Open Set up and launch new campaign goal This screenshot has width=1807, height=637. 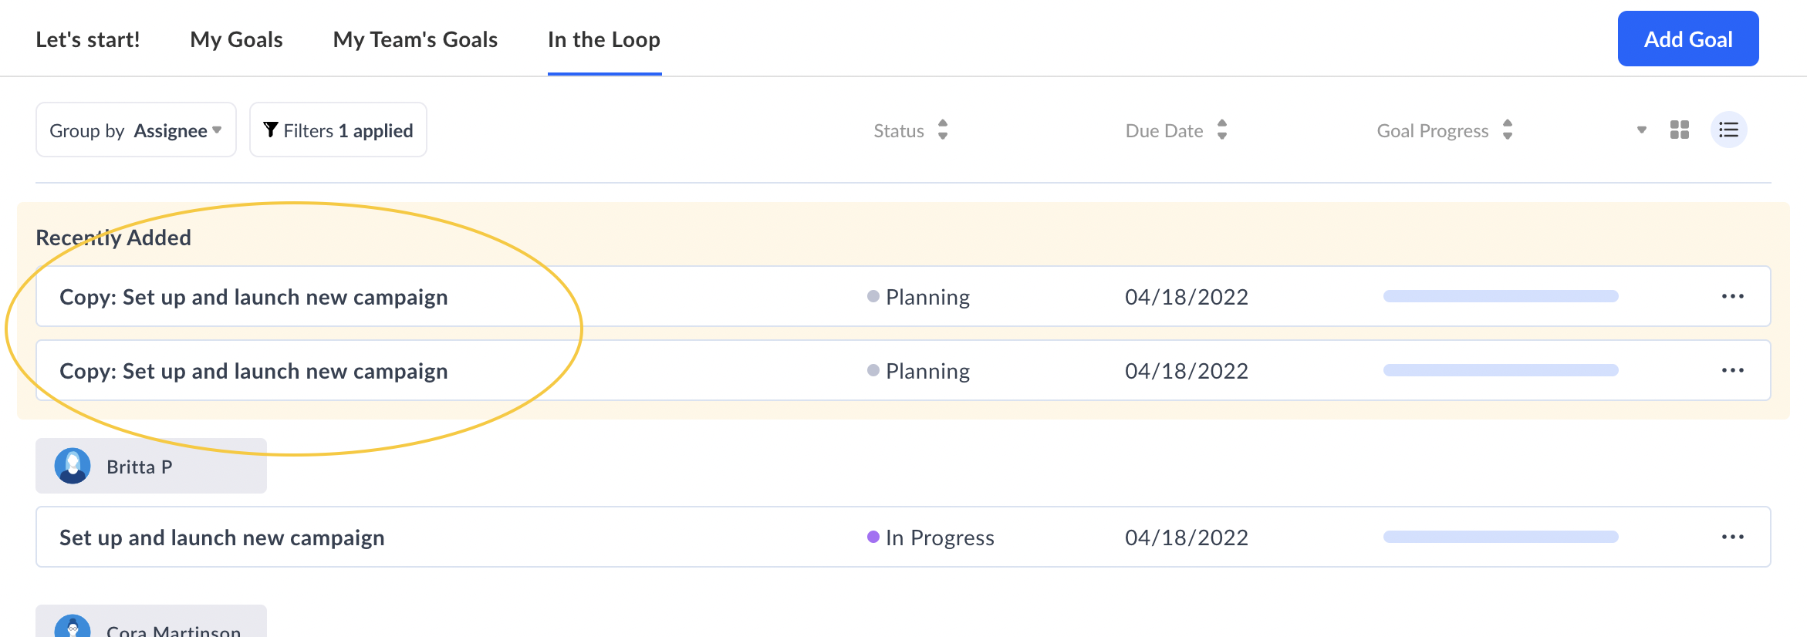point(222,538)
